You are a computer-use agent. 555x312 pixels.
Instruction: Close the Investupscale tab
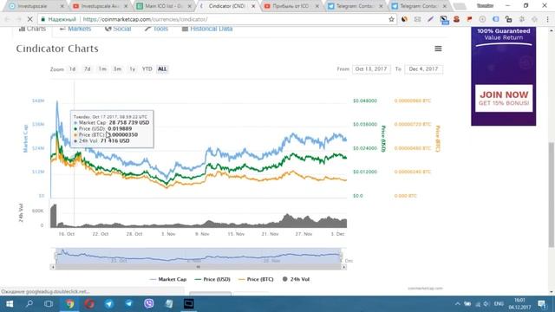click(62, 6)
